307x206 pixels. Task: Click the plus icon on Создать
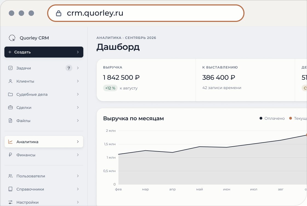[x=10, y=52]
